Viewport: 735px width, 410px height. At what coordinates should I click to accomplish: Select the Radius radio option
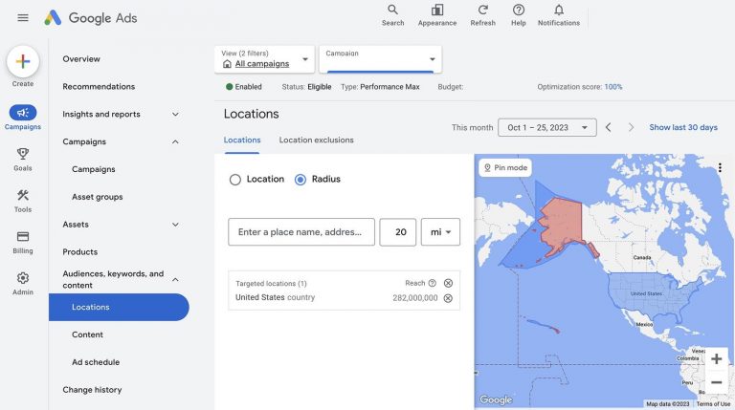(x=301, y=180)
